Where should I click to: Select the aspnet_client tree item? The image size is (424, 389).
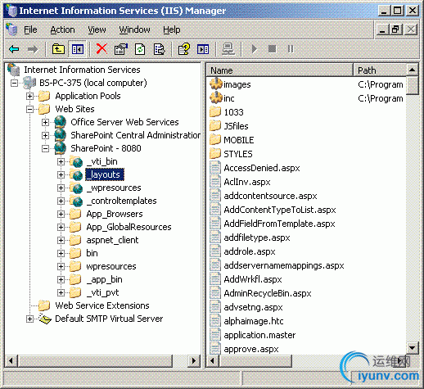(112, 240)
